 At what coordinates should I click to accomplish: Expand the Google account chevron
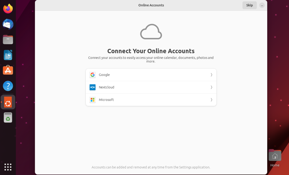pos(211,75)
